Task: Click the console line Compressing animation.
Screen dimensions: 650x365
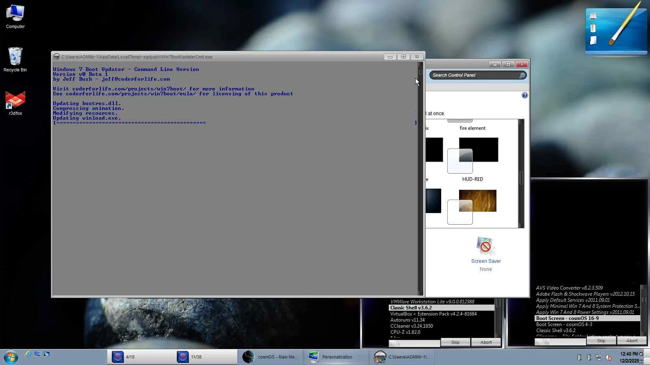Action: pyautogui.click(x=89, y=108)
